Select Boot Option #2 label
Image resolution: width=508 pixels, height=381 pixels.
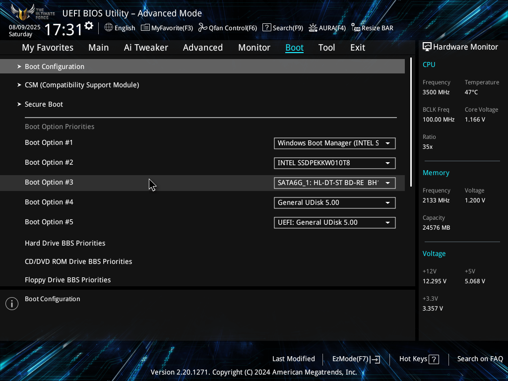coord(49,162)
